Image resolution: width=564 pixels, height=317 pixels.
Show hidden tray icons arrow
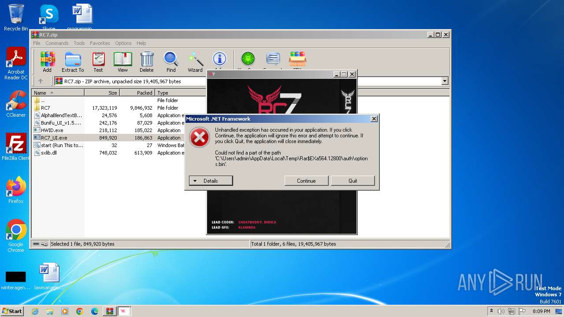click(x=491, y=311)
